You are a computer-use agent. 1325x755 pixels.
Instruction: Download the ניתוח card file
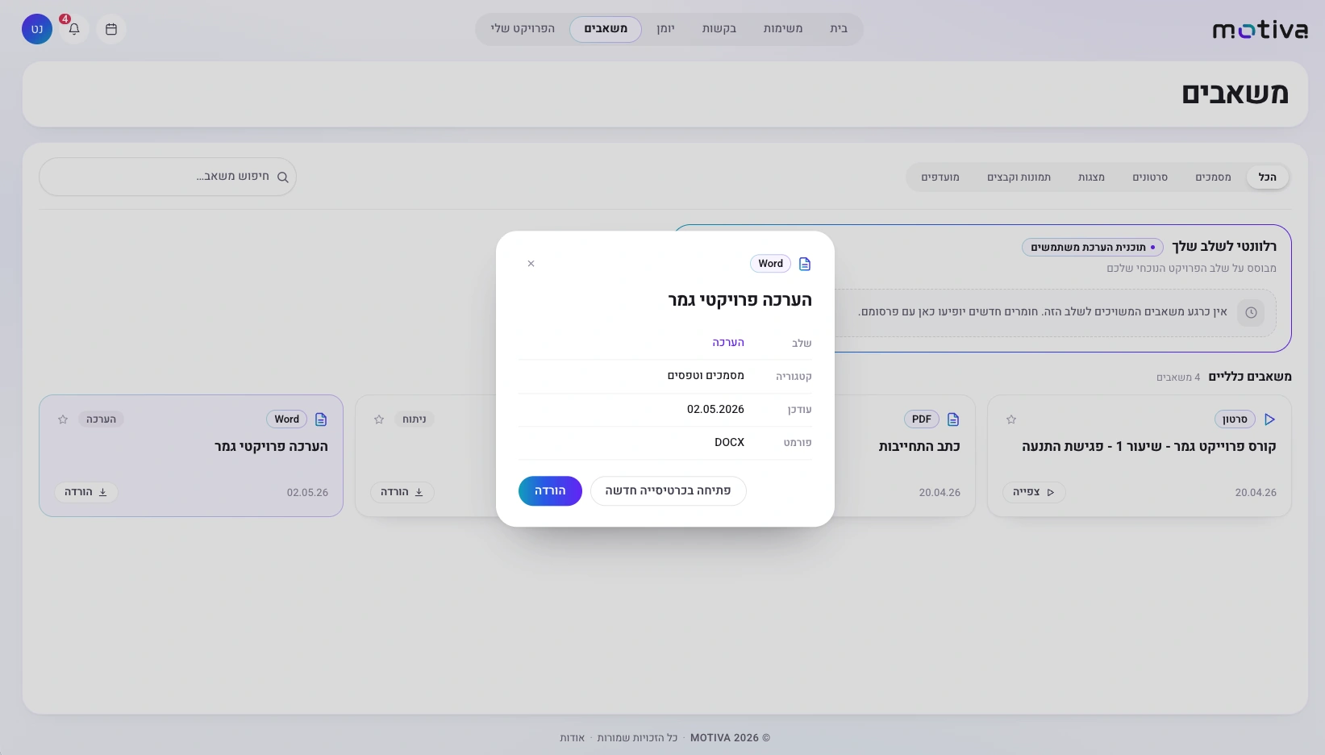tap(402, 492)
